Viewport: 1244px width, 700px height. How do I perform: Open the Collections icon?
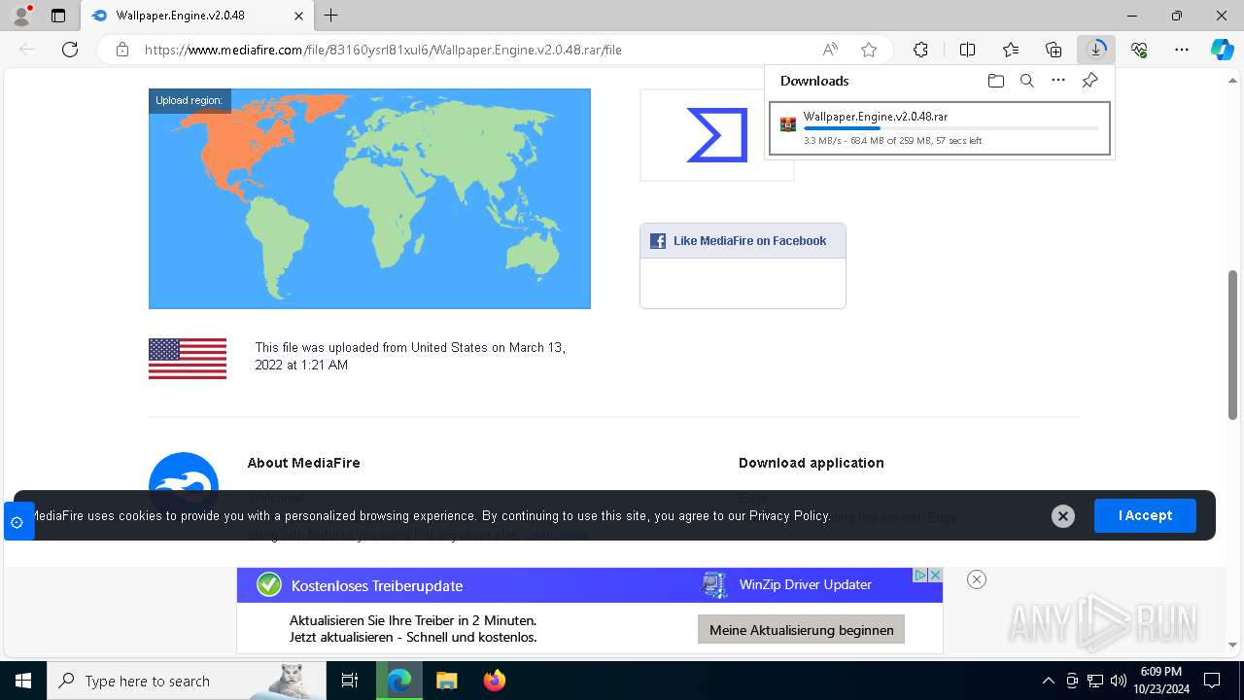1054,50
